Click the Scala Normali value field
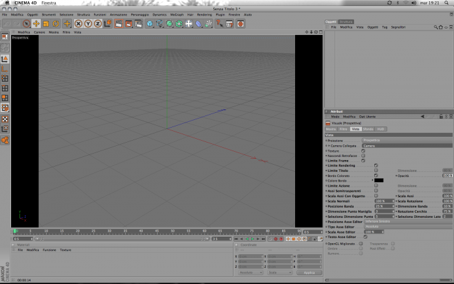The height and width of the screenshot is (284, 454). (384, 201)
